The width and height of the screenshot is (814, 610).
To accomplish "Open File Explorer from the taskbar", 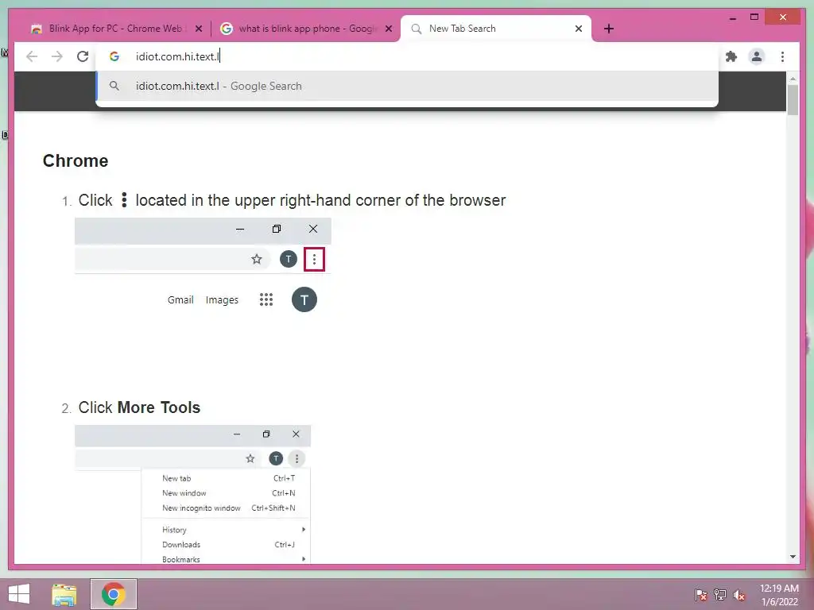I will click(64, 594).
